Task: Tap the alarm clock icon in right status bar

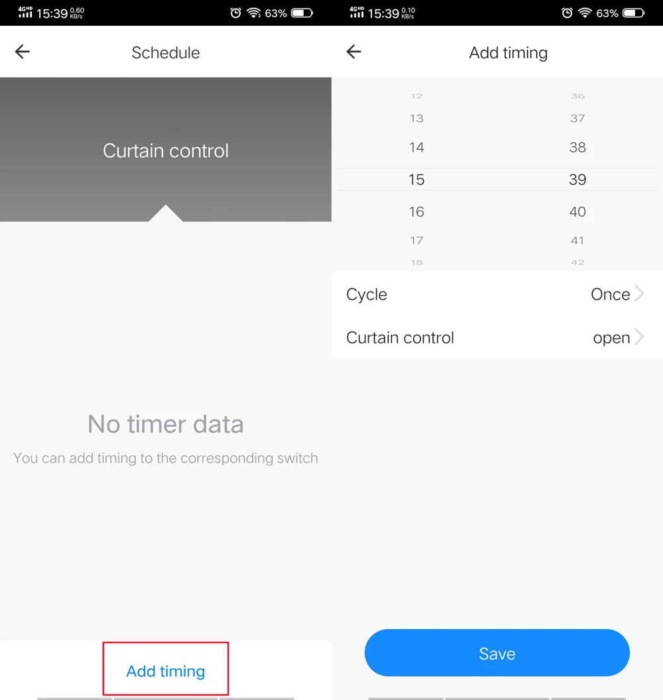Action: point(567,13)
